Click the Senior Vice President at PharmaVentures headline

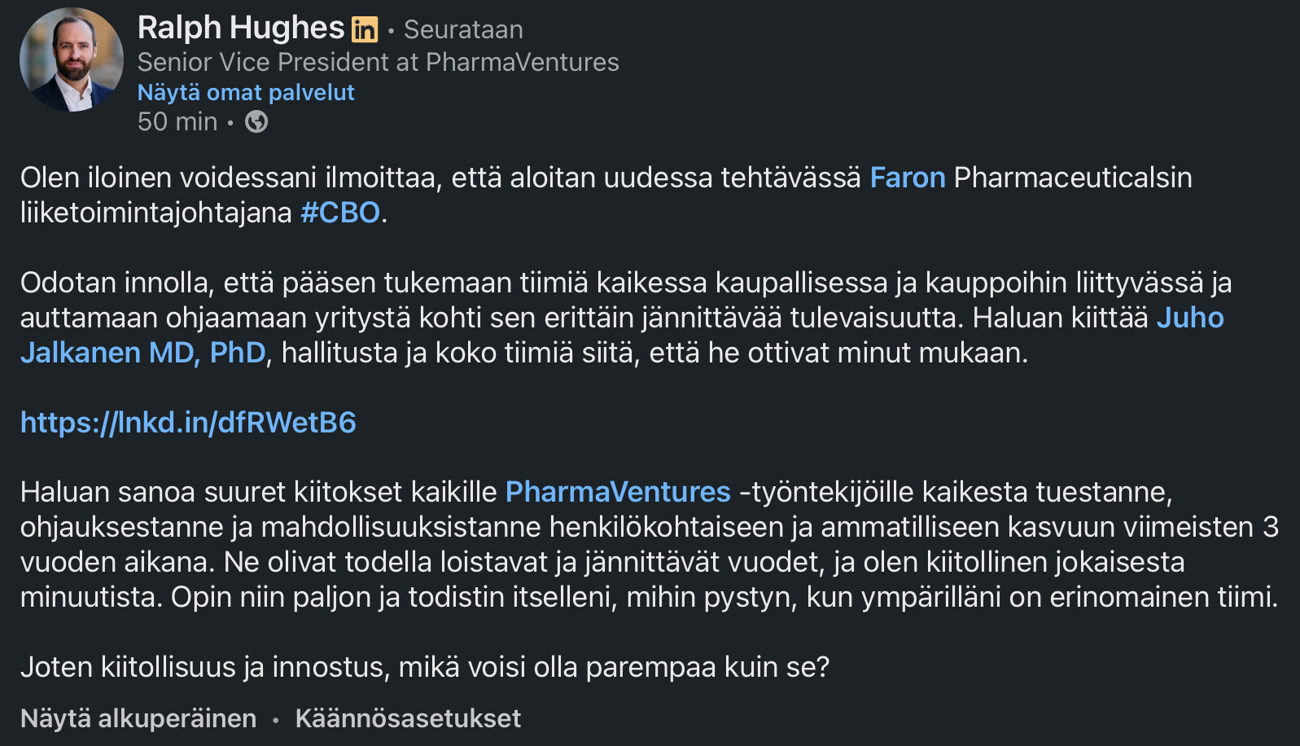[379, 62]
